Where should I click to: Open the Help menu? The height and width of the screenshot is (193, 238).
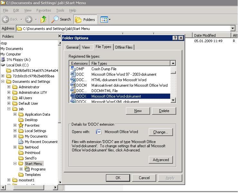(72, 10)
